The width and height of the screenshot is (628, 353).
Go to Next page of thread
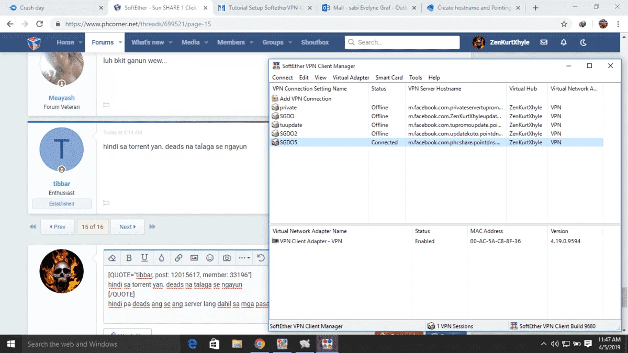coord(127,227)
